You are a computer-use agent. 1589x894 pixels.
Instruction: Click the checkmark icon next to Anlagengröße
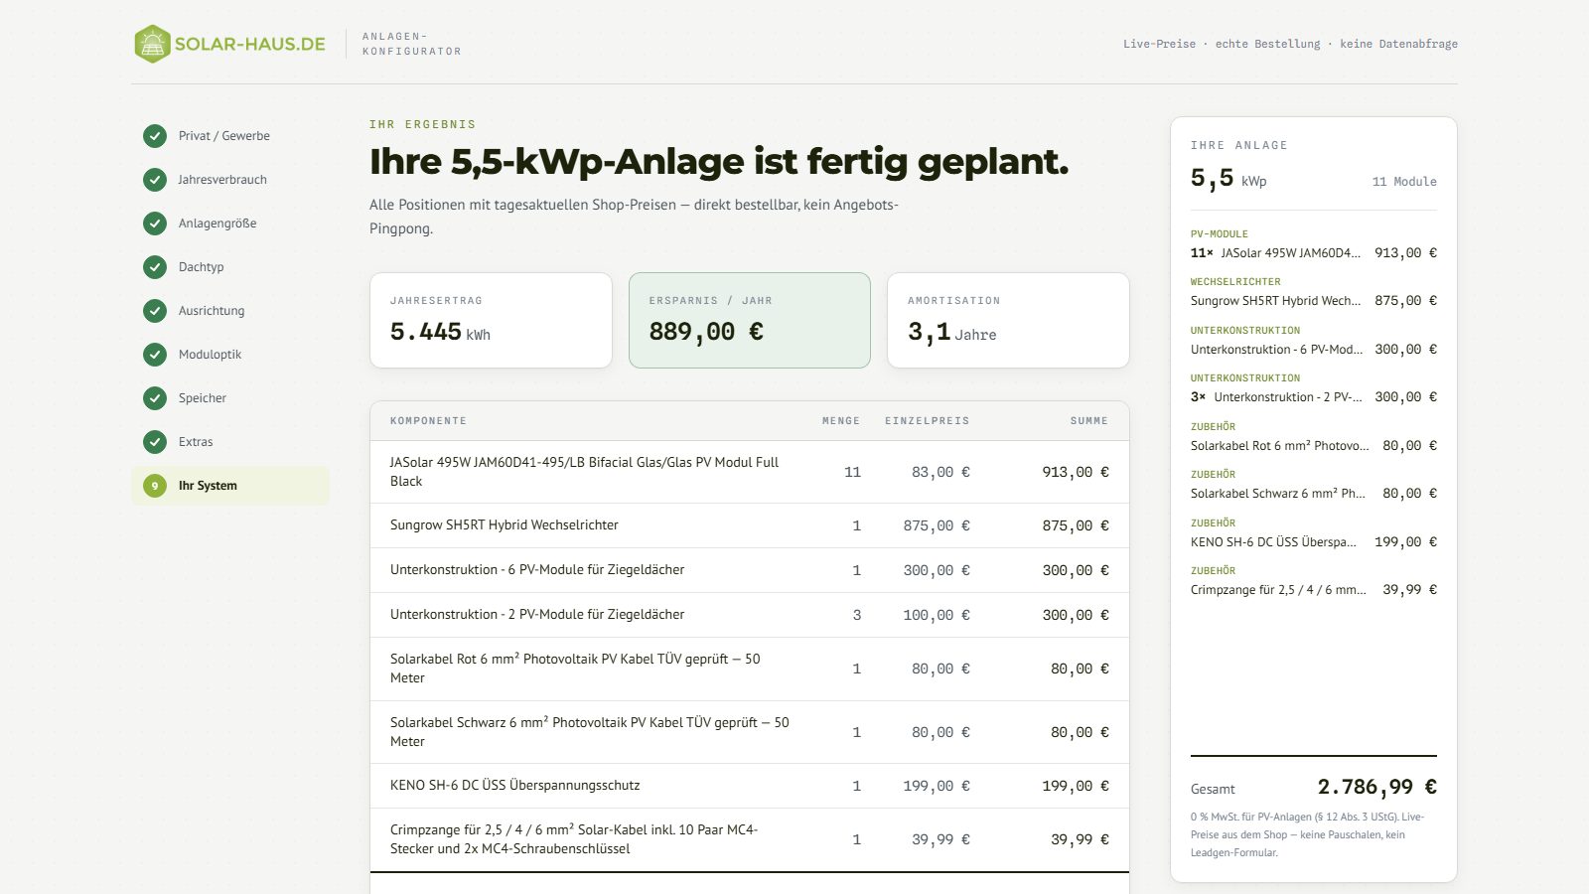[155, 223]
